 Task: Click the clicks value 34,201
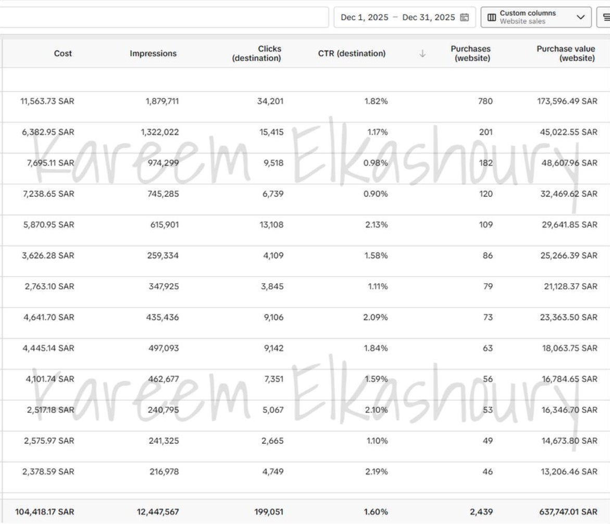pyautogui.click(x=270, y=101)
